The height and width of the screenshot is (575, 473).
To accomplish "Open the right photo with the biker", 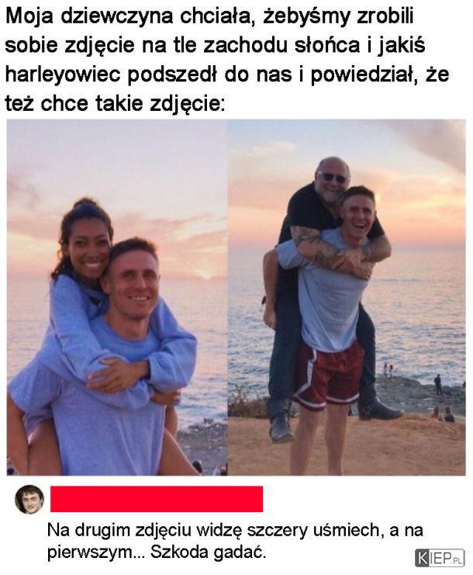I will (x=347, y=297).
